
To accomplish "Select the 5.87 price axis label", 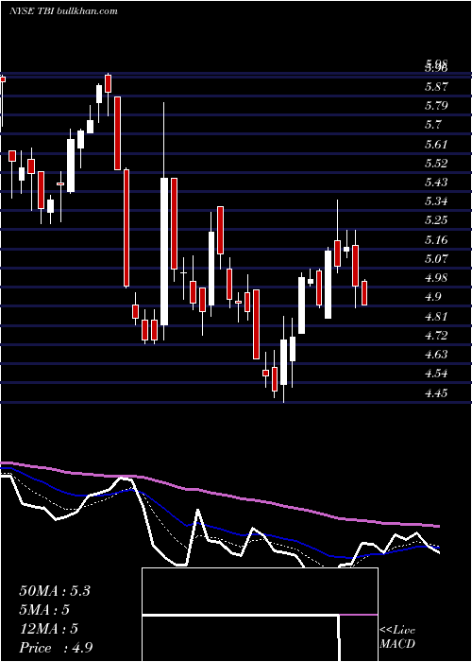I will [436, 87].
